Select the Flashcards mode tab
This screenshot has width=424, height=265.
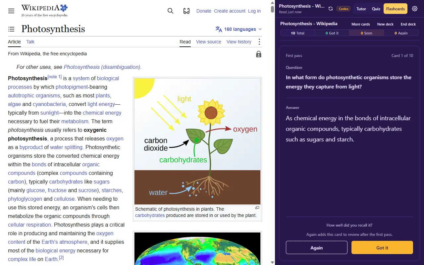[x=396, y=9]
